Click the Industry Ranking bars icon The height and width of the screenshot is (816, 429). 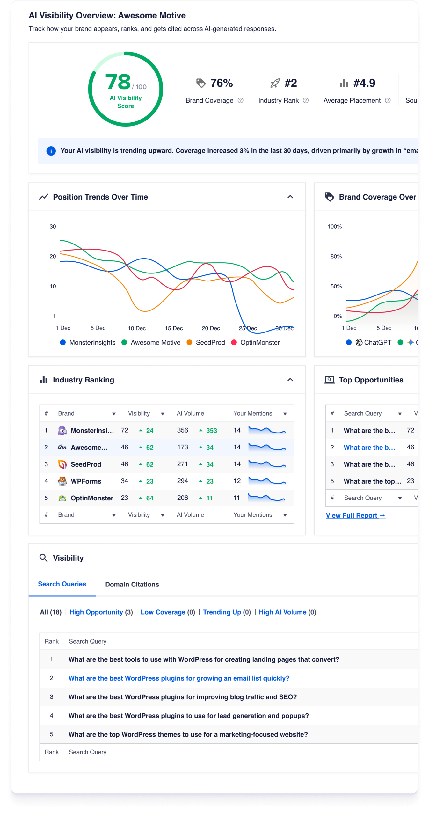(44, 380)
